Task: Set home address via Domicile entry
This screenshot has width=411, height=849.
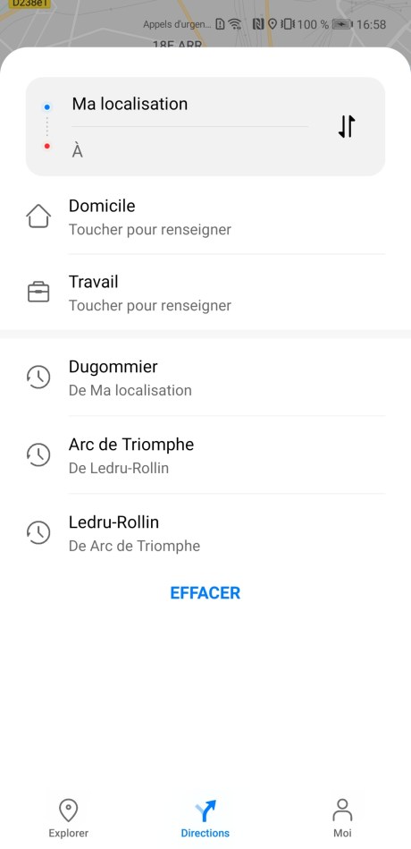Action: pyautogui.click(x=205, y=217)
